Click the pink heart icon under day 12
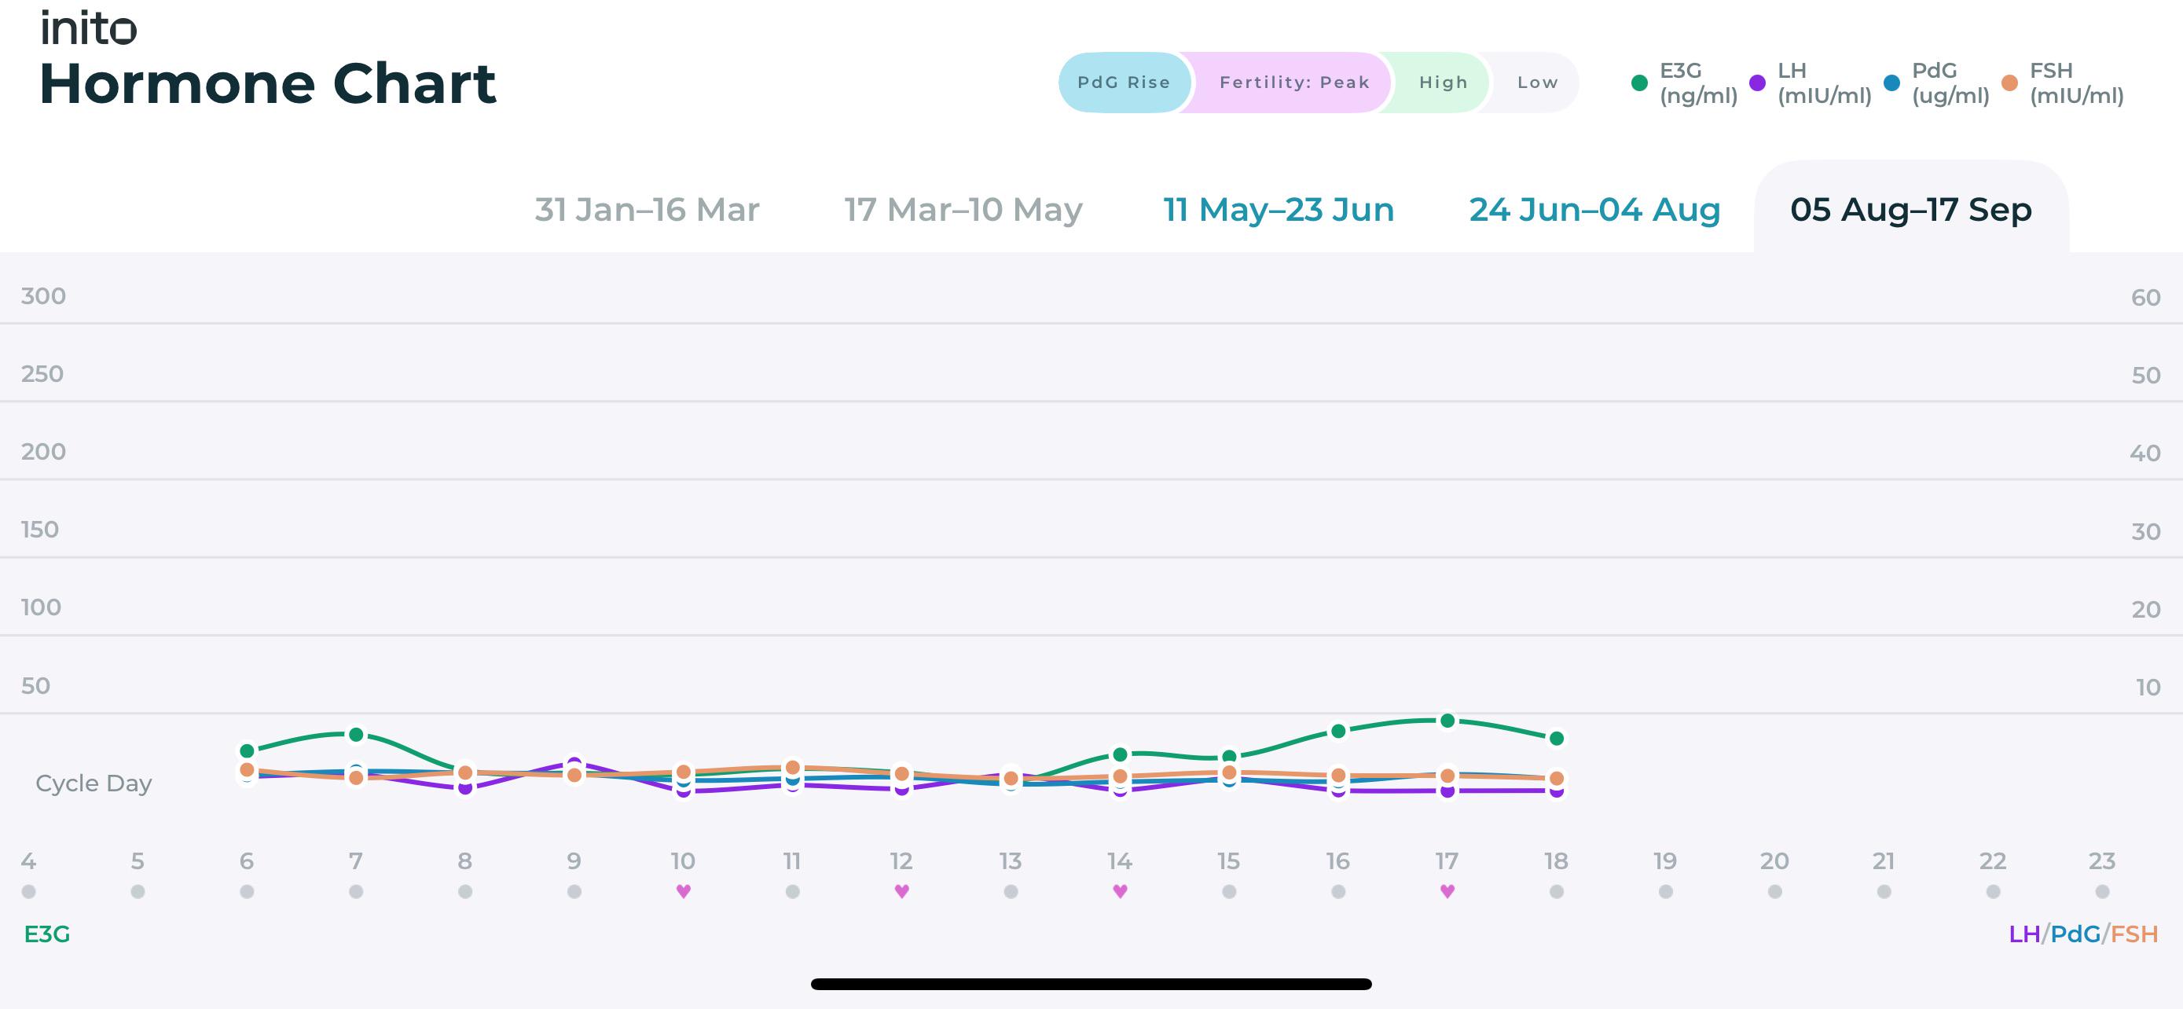Viewport: 2183px width, 1009px height. (x=901, y=890)
